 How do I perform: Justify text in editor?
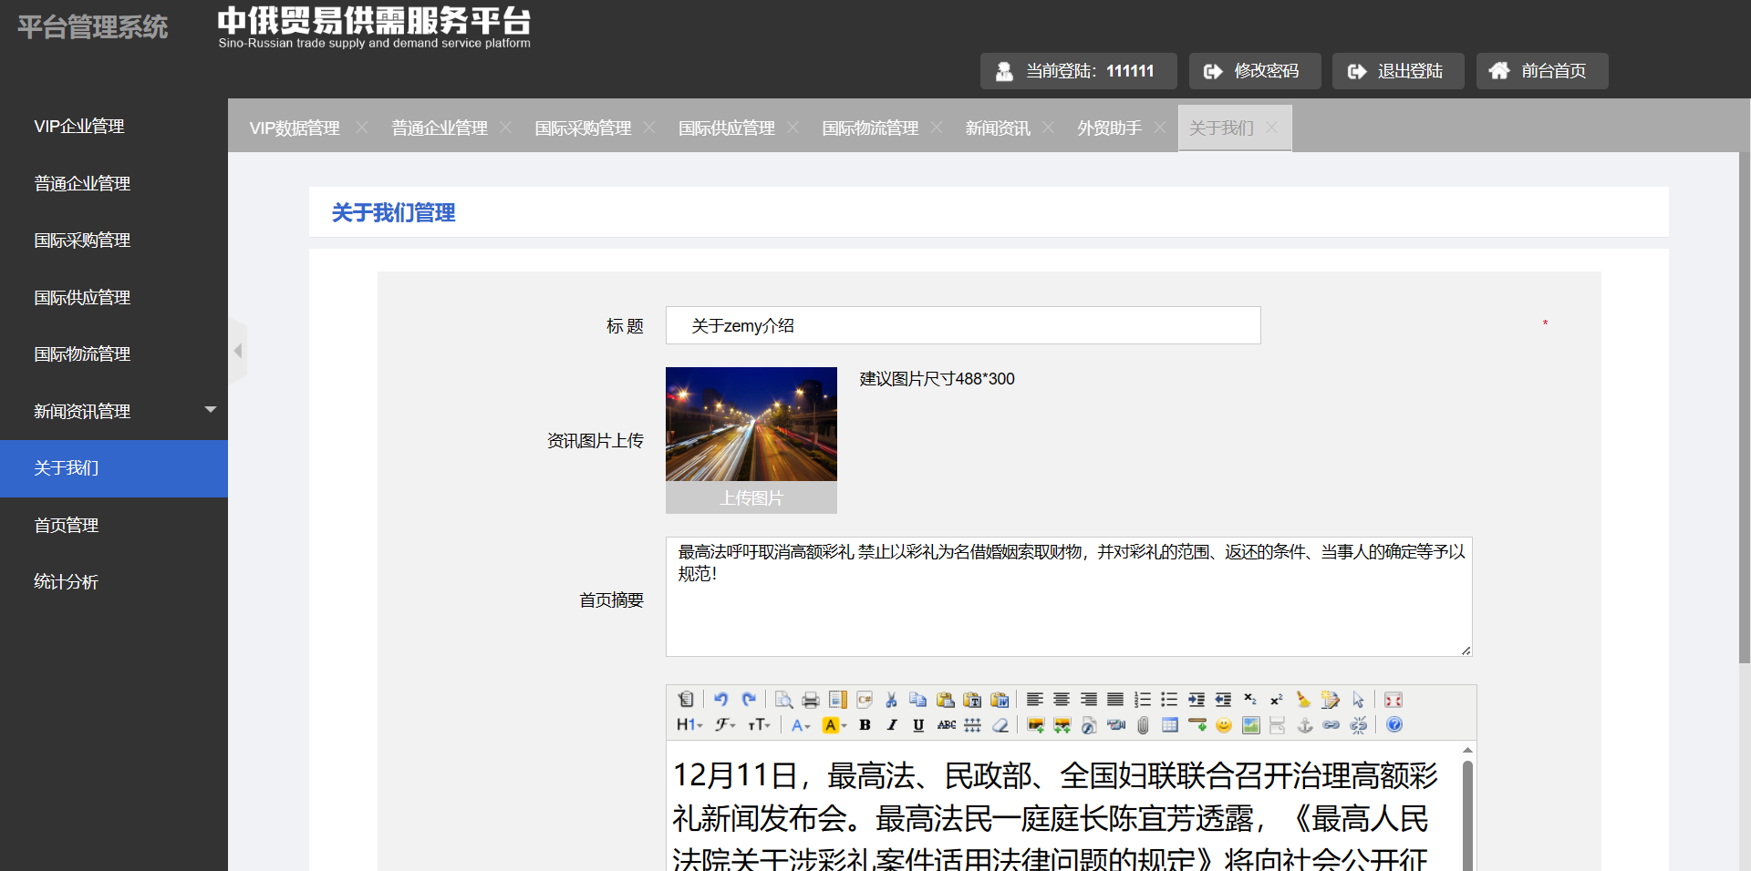click(1115, 700)
